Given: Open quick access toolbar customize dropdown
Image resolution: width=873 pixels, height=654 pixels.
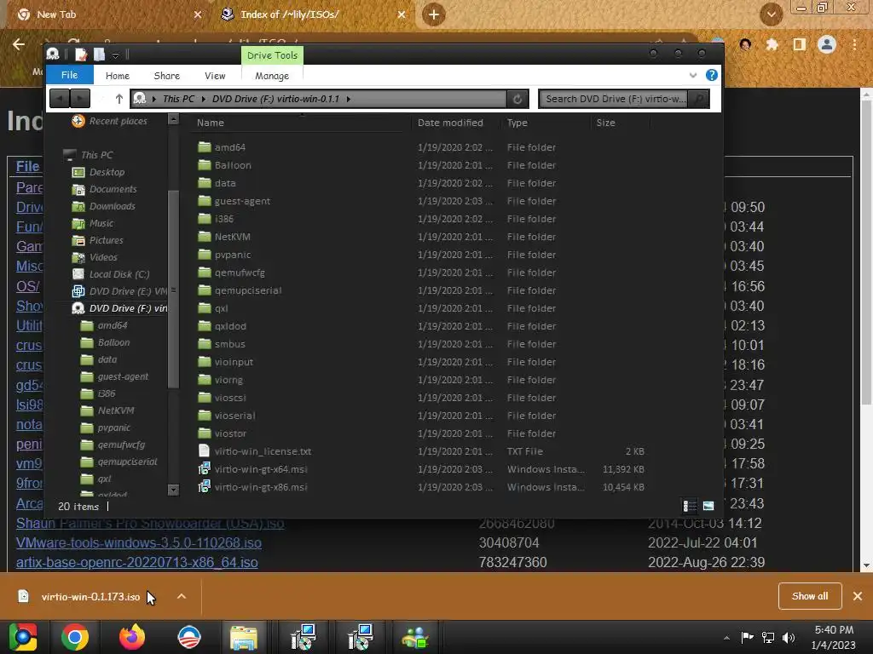Looking at the screenshot, I should 115,55.
